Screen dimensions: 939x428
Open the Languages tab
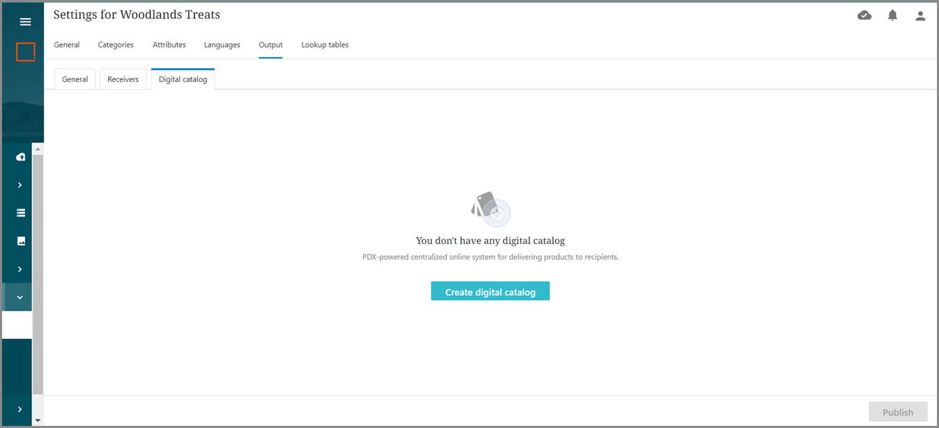pyautogui.click(x=222, y=45)
